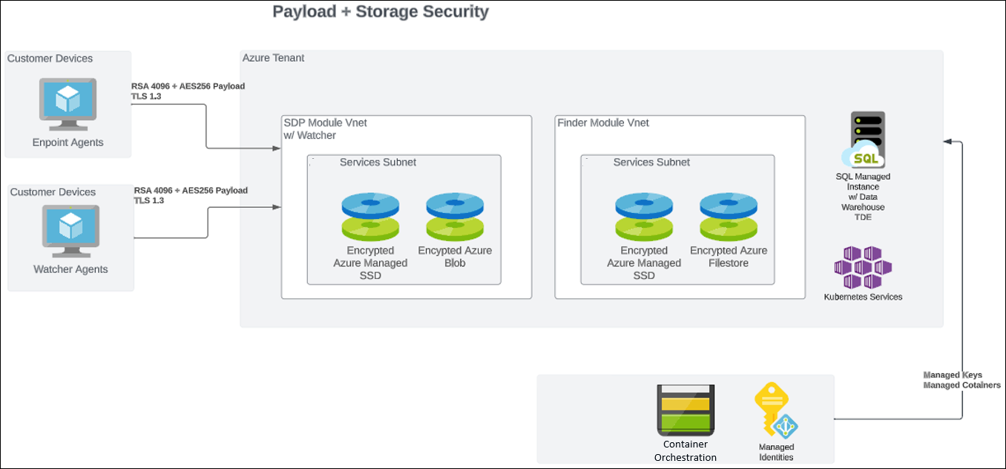
Task: Select the "Container Orchestration" text label
Action: click(x=686, y=451)
